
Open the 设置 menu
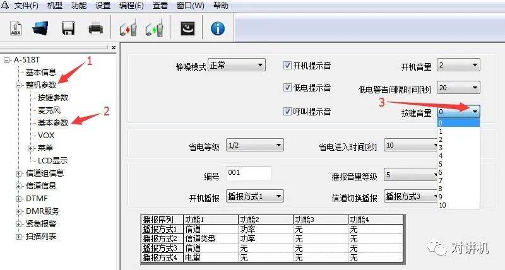[103, 6]
